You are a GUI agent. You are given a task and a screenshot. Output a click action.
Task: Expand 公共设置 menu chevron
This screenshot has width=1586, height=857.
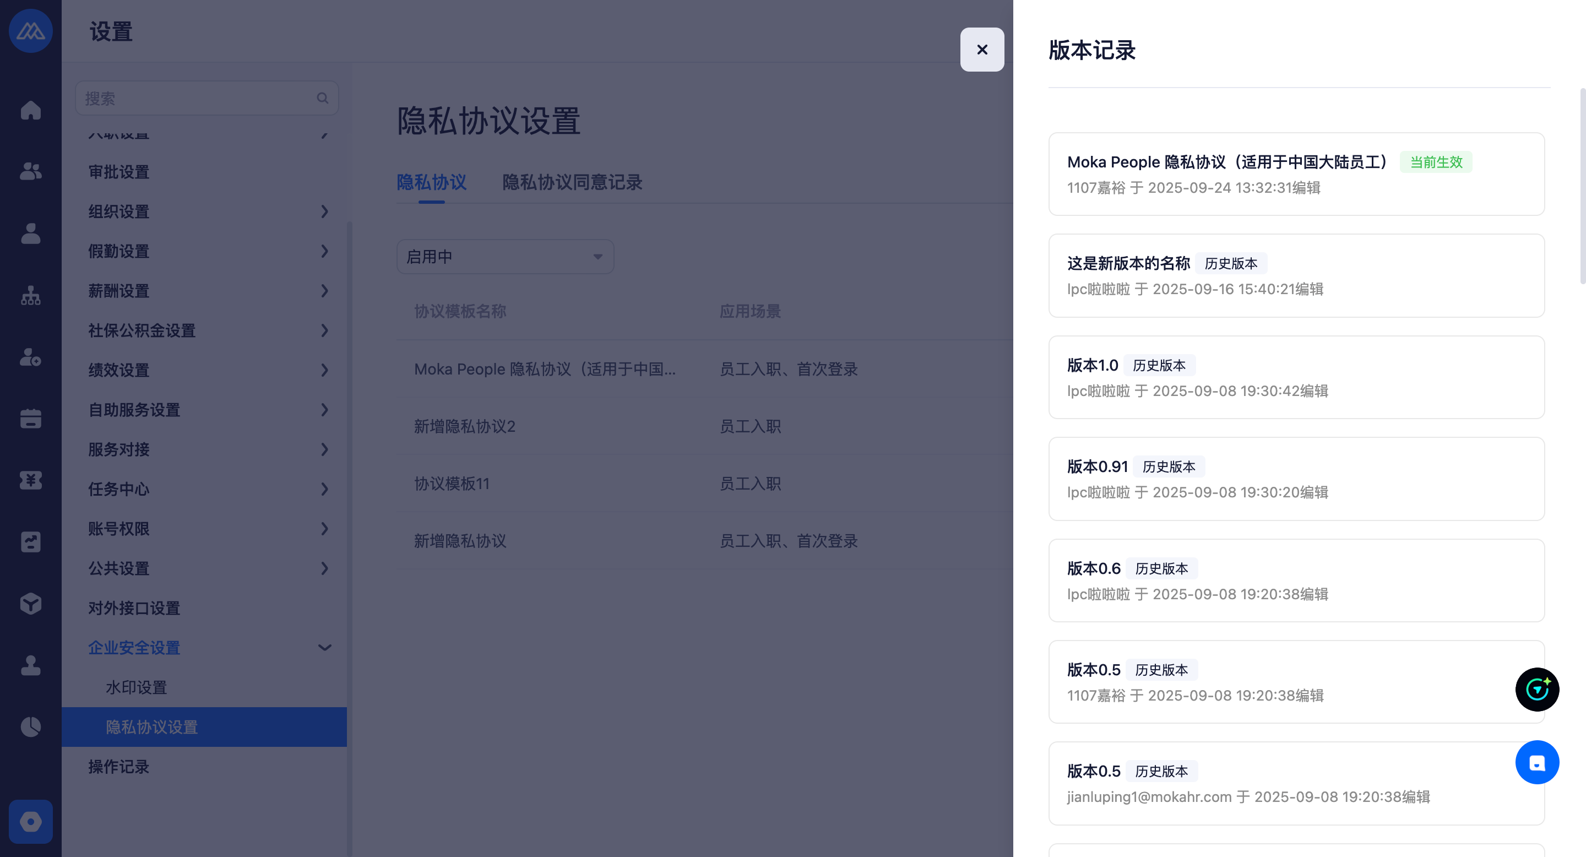324,568
